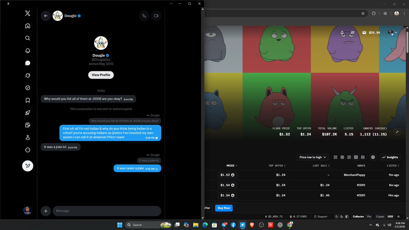
Task: Open Brave browser from the taskbar
Action: pyautogui.click(x=252, y=225)
